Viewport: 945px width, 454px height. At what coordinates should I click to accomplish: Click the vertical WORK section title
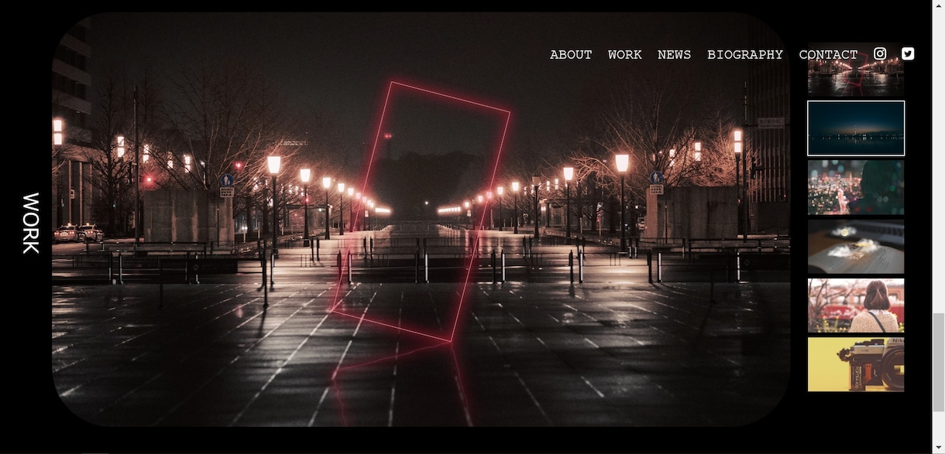tap(31, 223)
